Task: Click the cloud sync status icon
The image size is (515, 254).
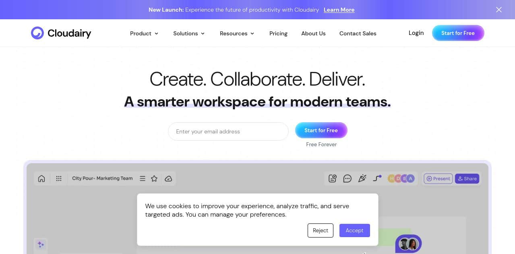Action: tap(168, 178)
